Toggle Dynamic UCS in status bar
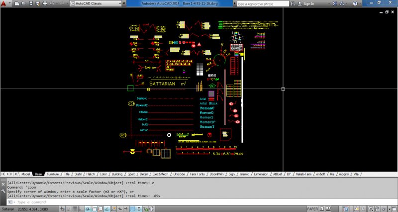Viewport: 398px width, 212px height. pyautogui.click(x=113, y=209)
